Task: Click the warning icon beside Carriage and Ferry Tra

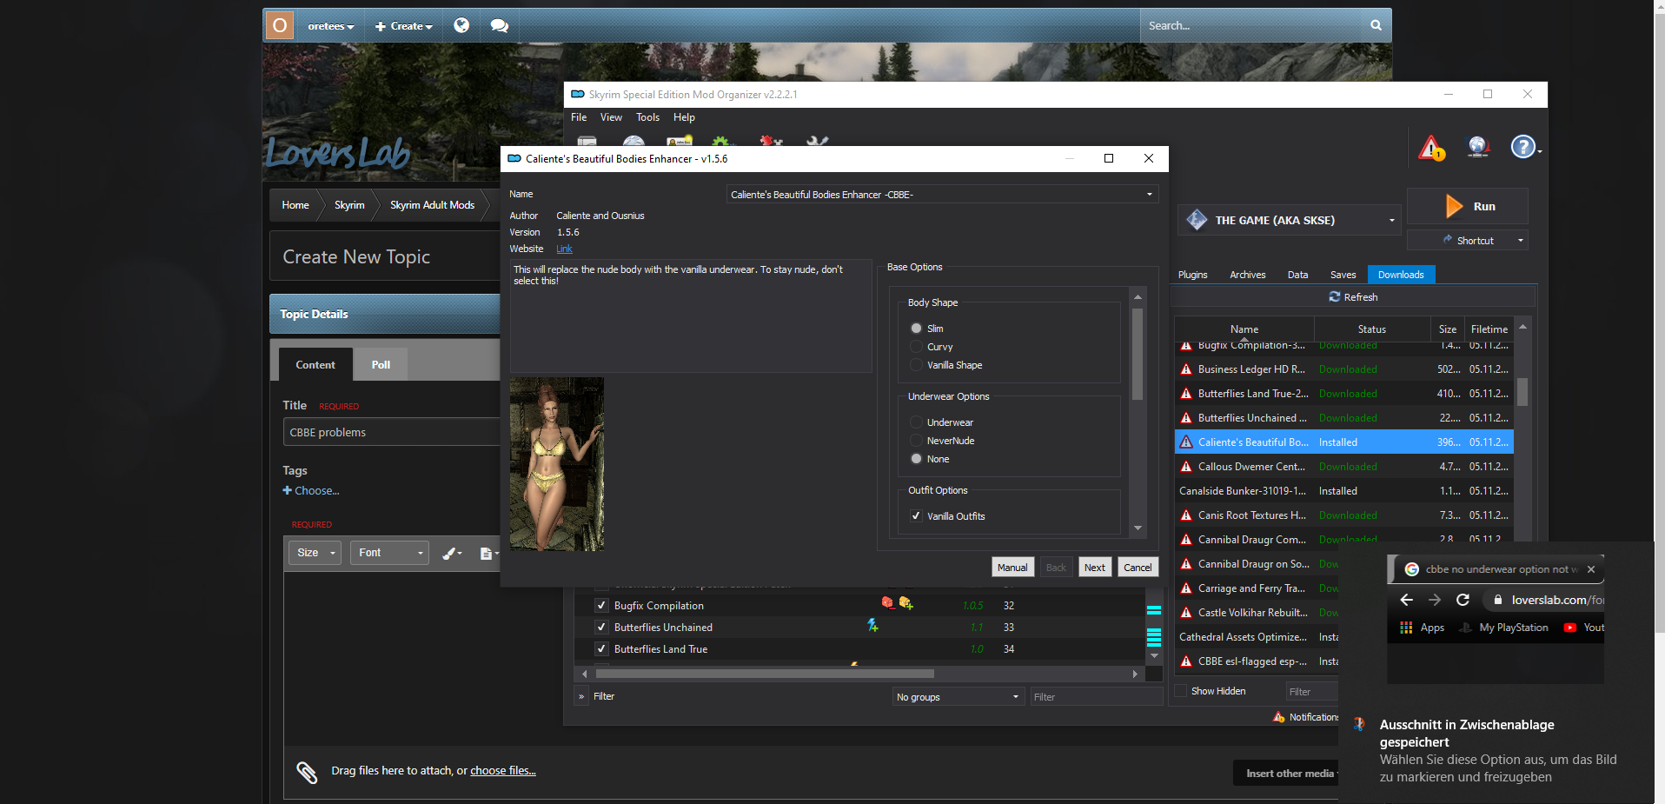Action: click(1186, 588)
